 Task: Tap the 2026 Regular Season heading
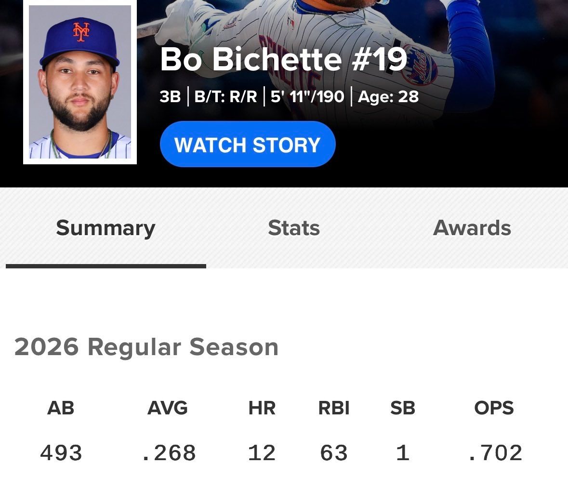[x=146, y=347]
